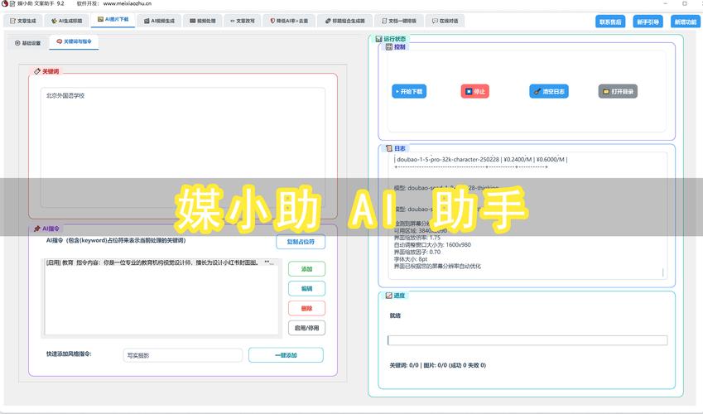Select the 关键词与指令 sub-tab
This screenshot has width=703, height=414.
point(74,41)
